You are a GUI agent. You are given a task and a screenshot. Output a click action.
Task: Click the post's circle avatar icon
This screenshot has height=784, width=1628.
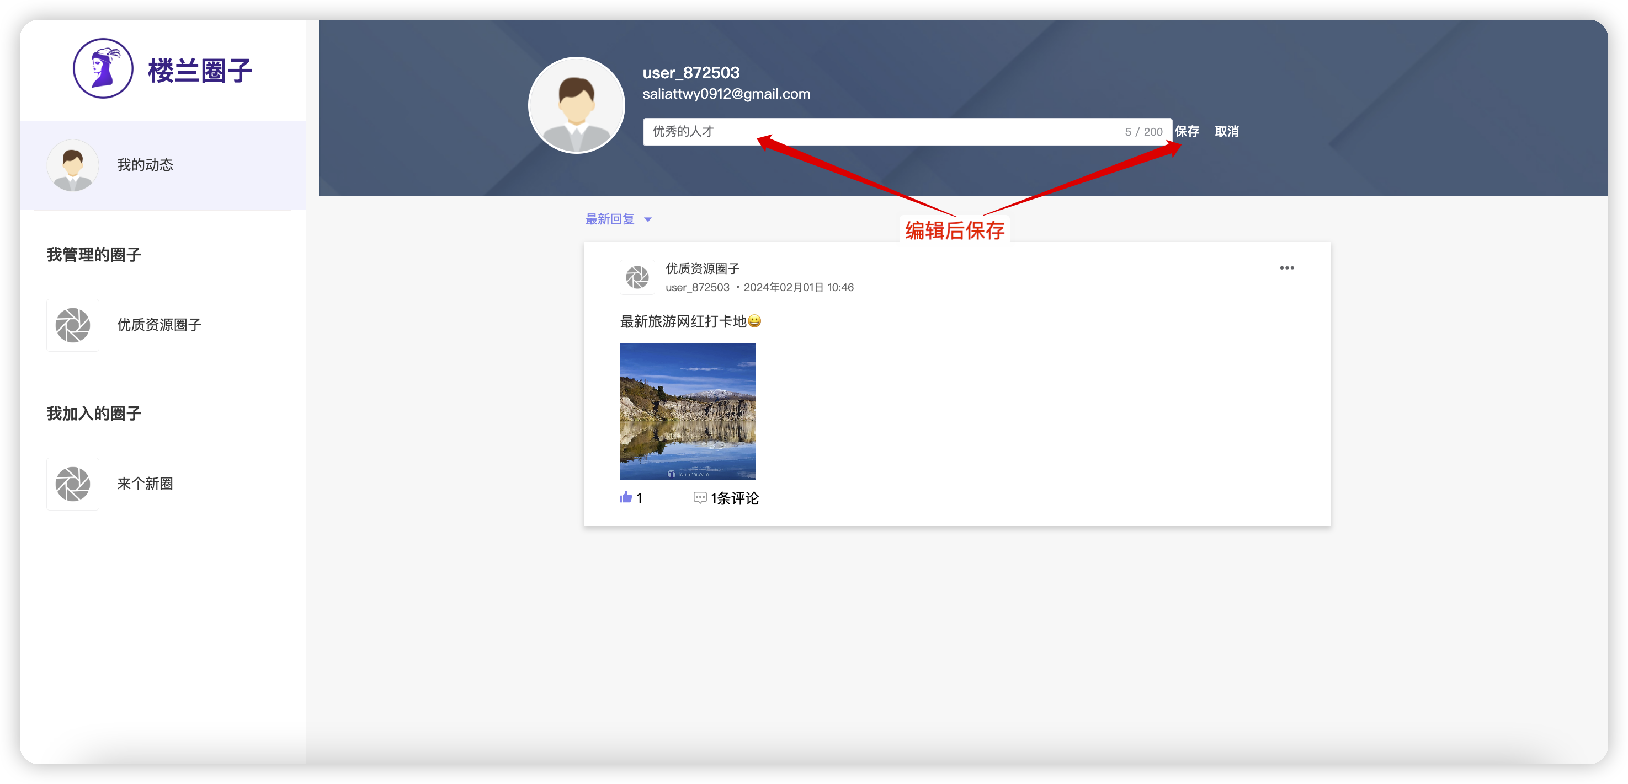[x=637, y=277]
